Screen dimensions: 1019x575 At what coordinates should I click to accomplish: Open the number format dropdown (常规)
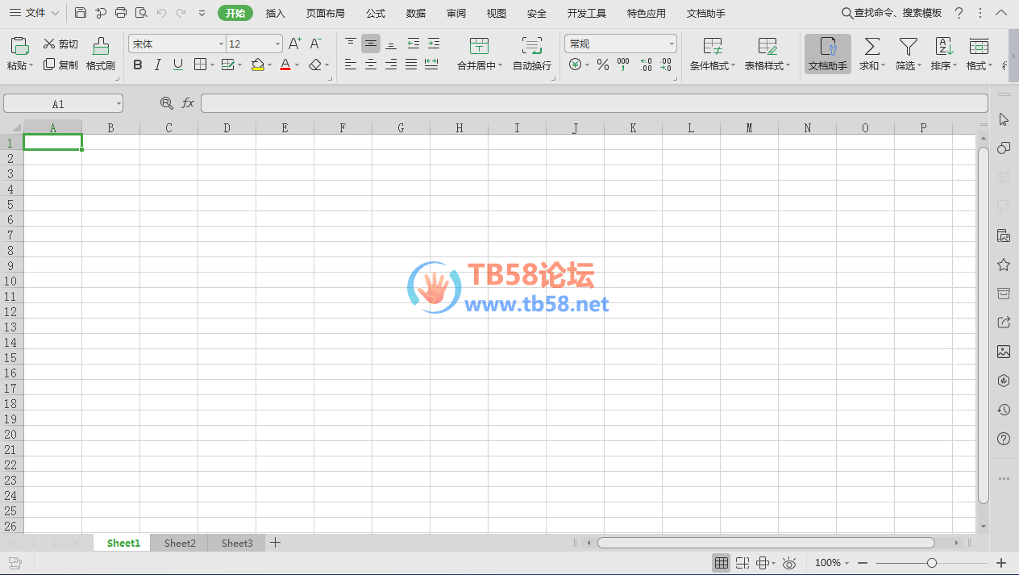672,44
